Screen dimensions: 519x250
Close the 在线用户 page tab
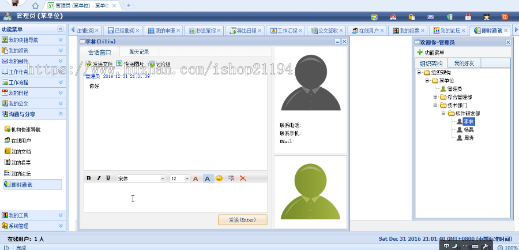pyautogui.click(x=382, y=31)
